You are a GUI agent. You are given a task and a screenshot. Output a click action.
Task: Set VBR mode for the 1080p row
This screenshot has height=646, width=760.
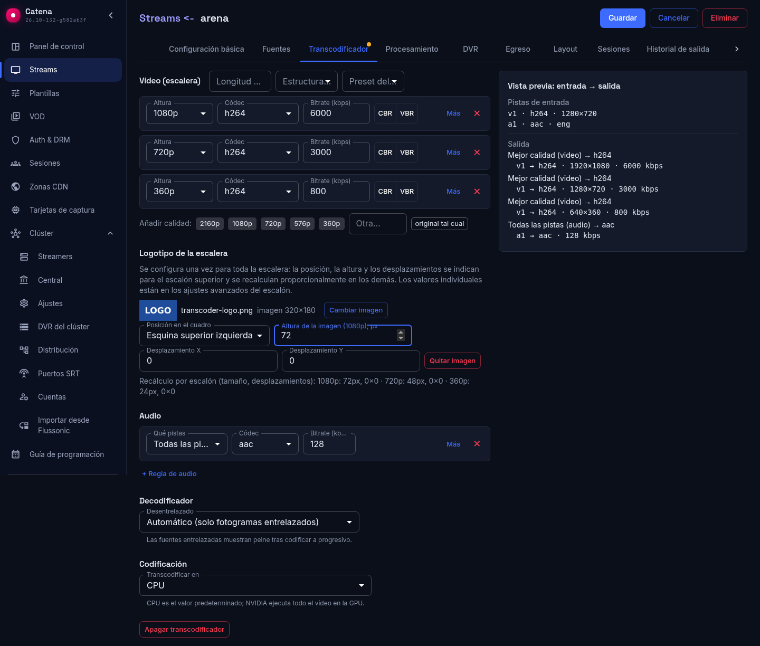[x=407, y=113]
